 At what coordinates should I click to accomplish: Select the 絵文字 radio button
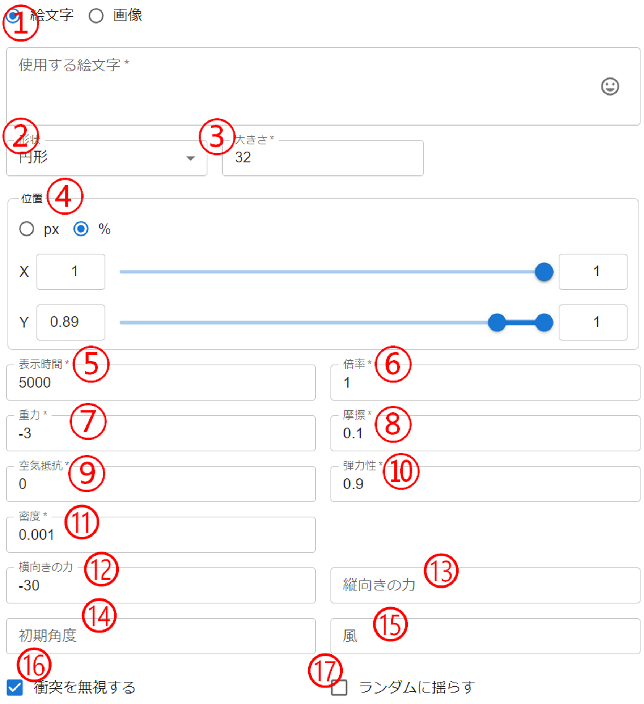13,16
